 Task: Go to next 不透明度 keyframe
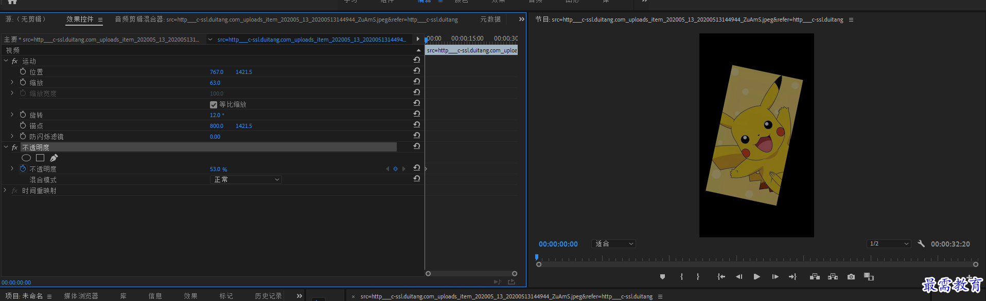(x=404, y=169)
